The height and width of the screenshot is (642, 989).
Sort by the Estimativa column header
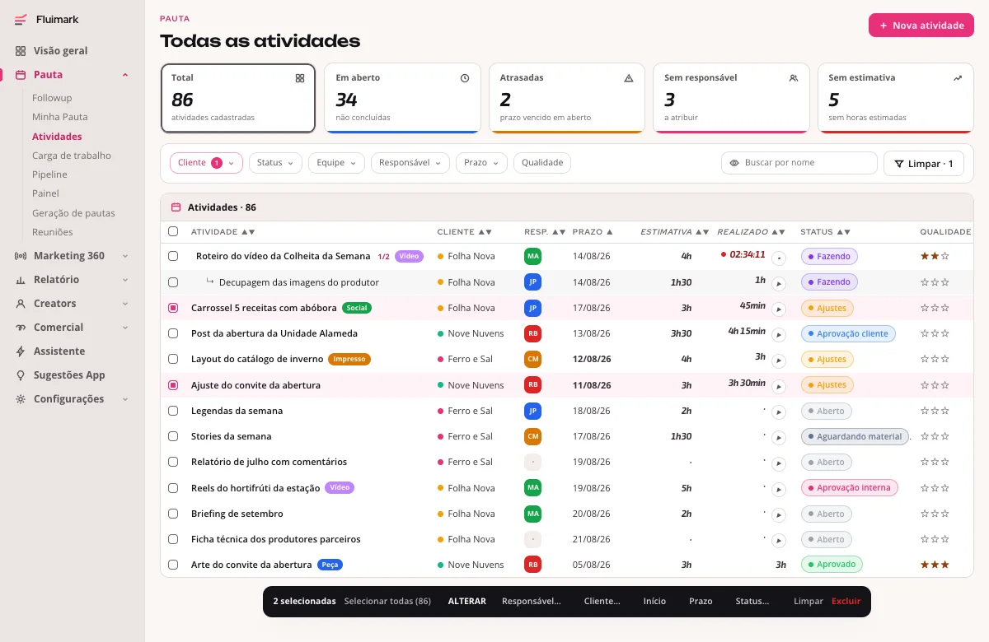675,232
